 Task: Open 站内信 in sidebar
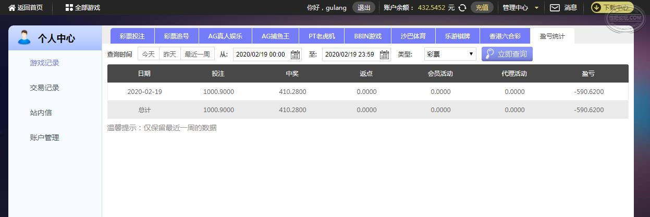pyautogui.click(x=41, y=113)
